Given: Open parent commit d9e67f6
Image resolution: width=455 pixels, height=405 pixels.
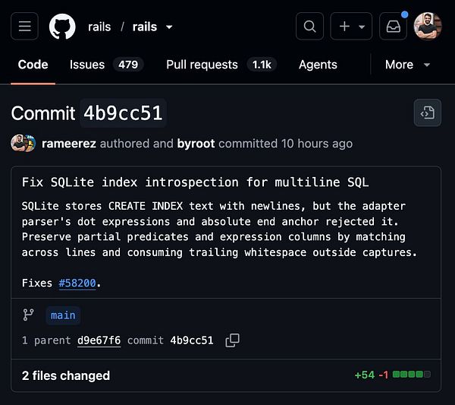Looking at the screenshot, I should (99, 340).
